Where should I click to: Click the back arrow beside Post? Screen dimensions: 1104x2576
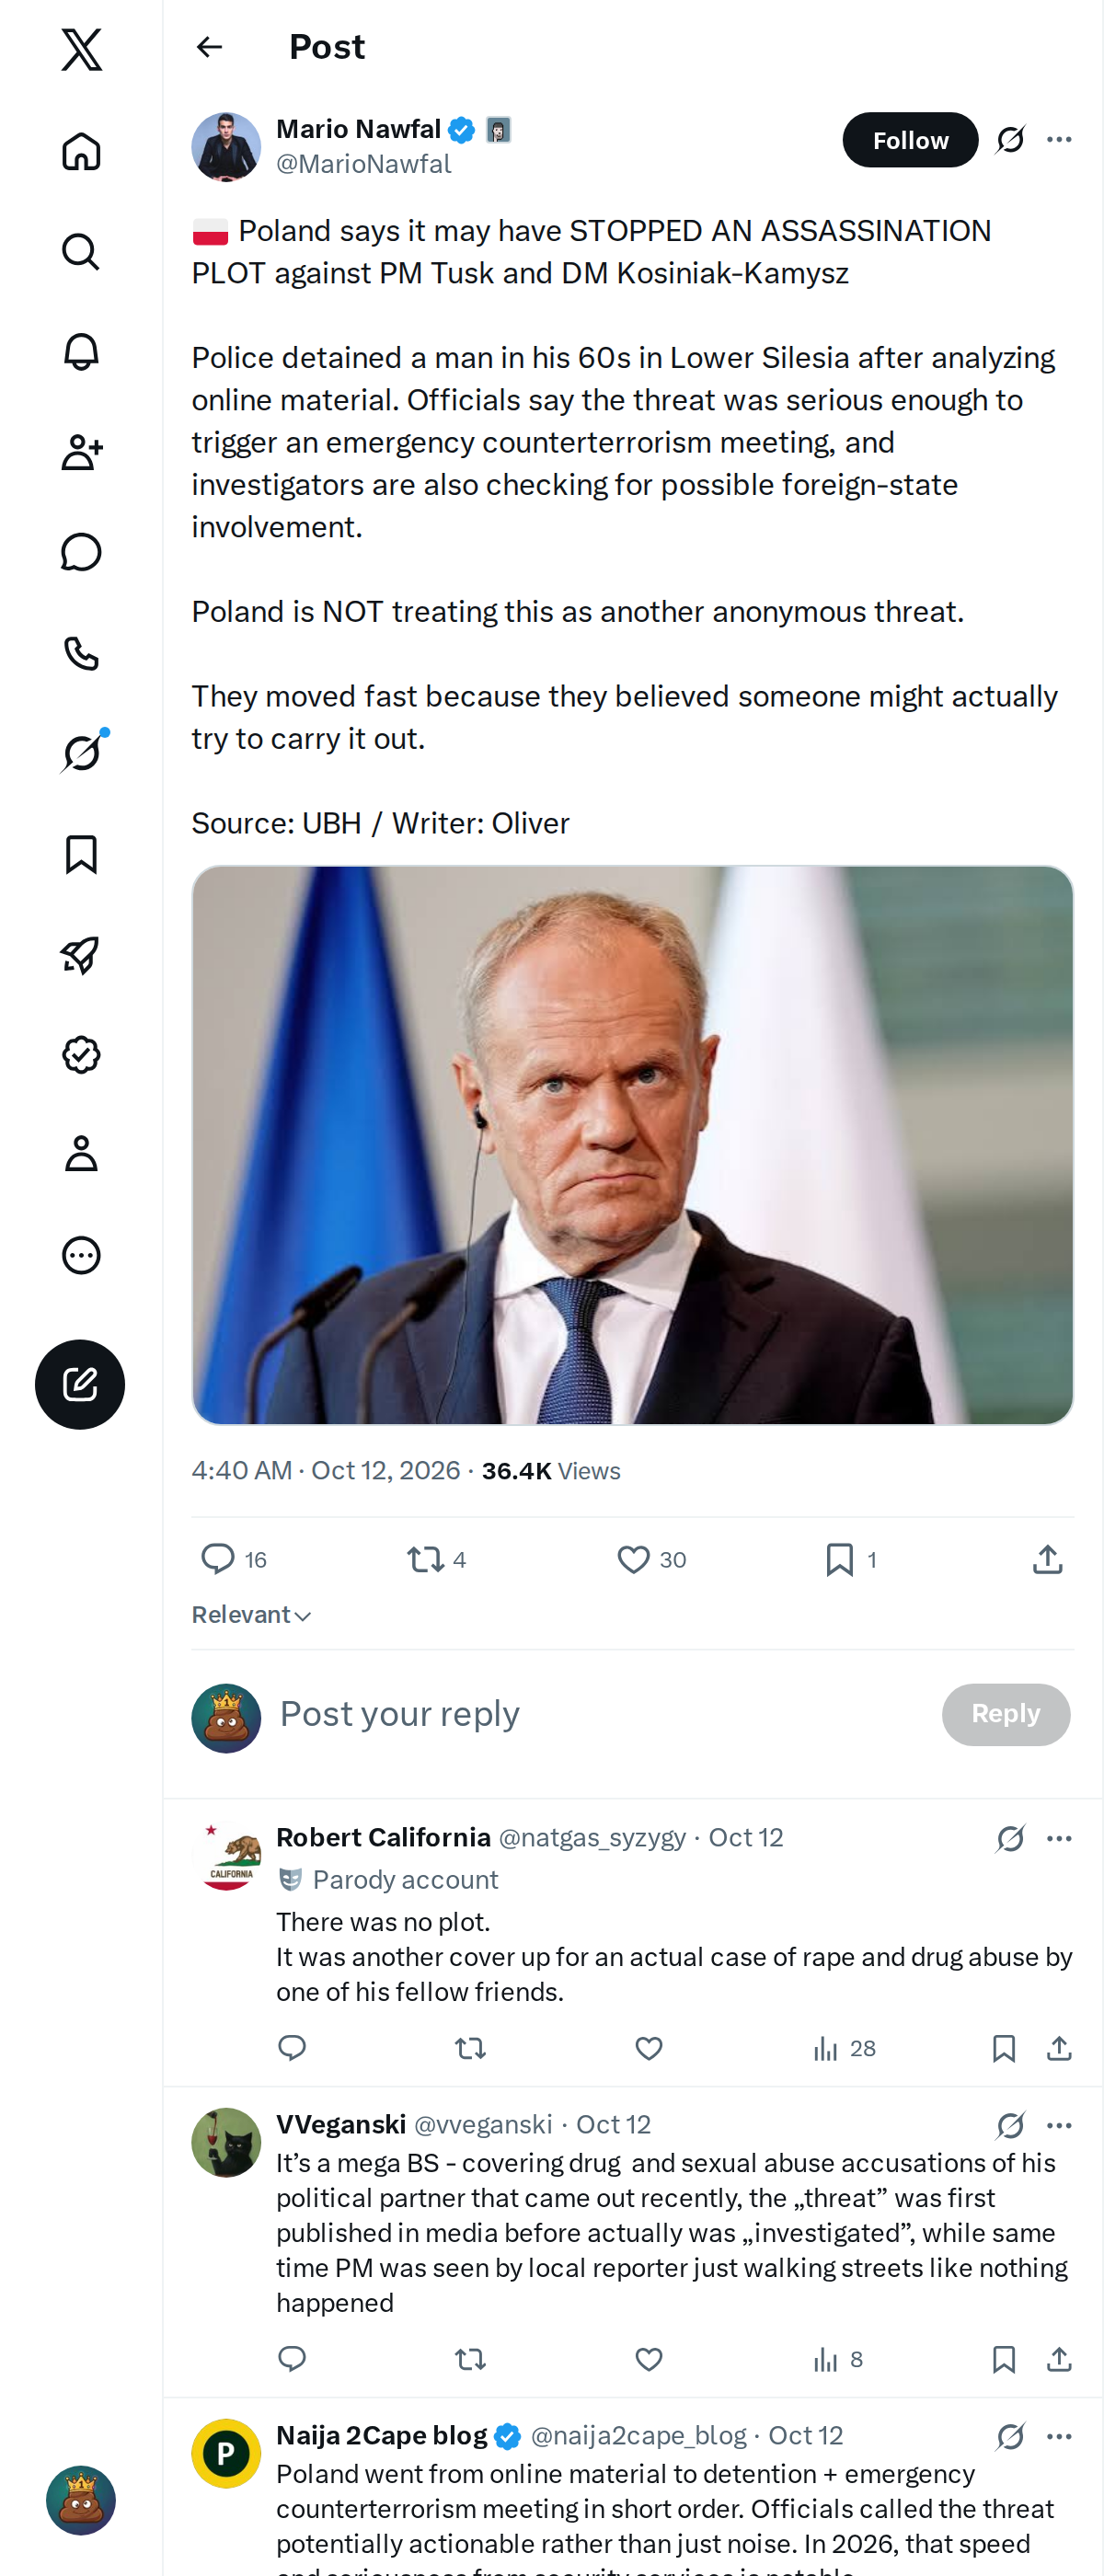[x=209, y=47]
